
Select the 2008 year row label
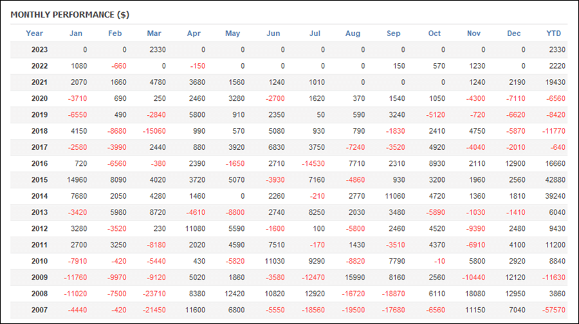pos(39,293)
